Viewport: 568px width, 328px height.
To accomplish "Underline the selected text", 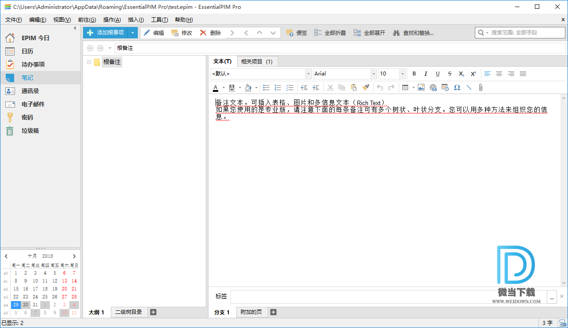I will click(x=438, y=74).
